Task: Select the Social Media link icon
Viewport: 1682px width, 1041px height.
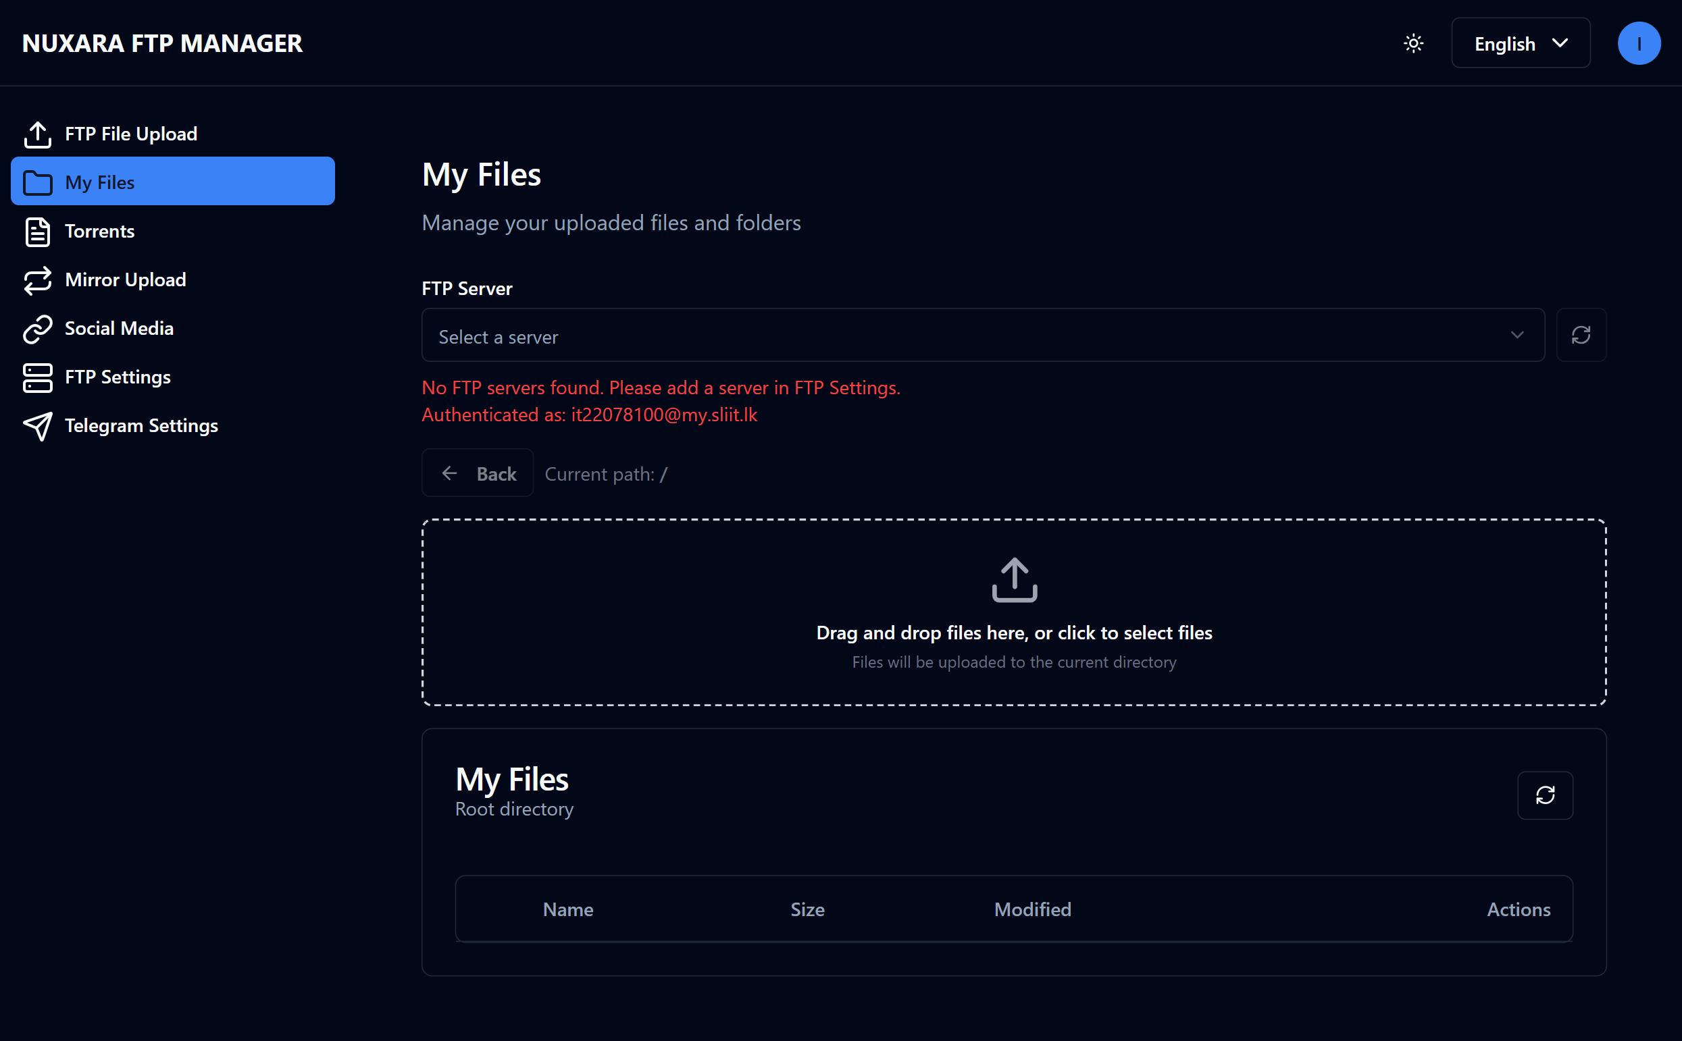Action: tap(39, 328)
